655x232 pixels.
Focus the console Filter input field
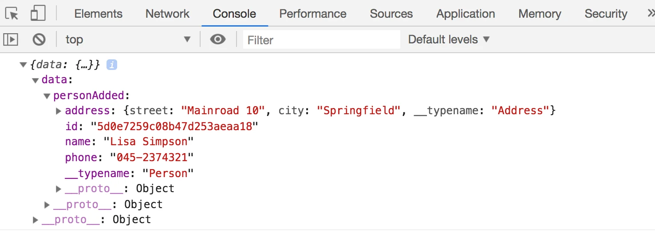point(322,40)
